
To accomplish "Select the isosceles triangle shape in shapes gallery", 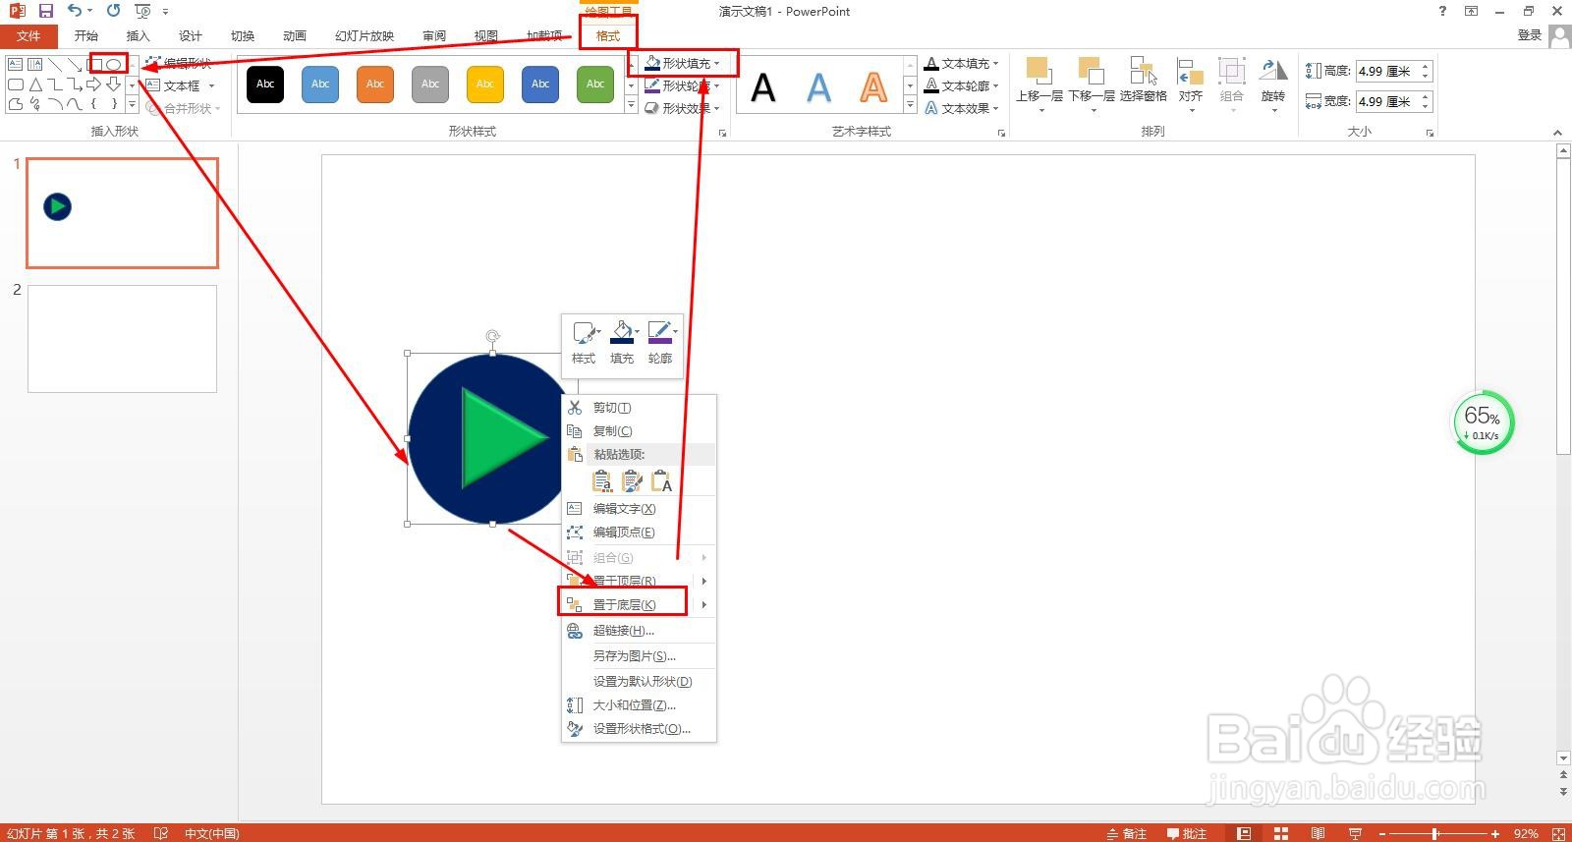I will (35, 84).
